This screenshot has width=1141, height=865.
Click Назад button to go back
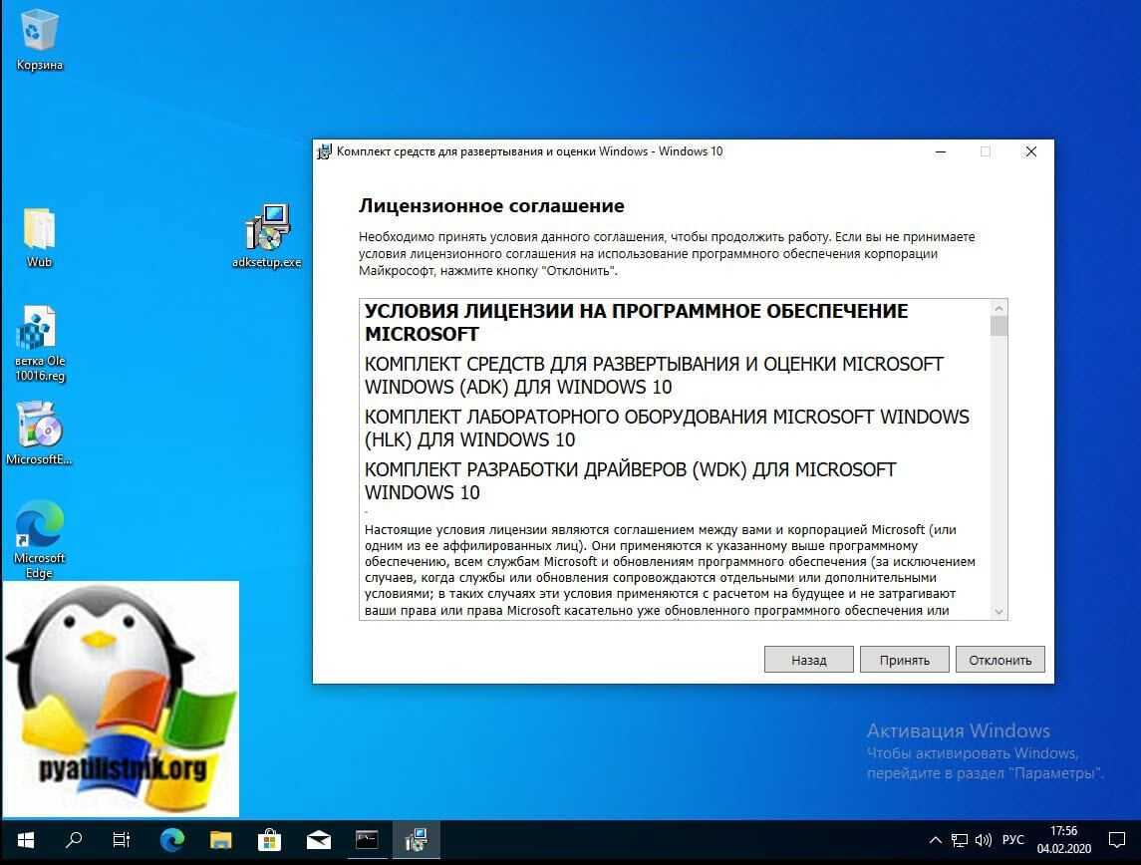click(808, 660)
